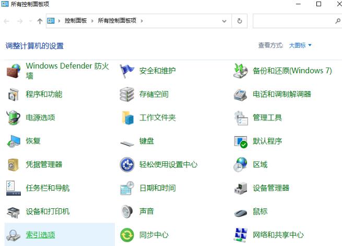The width and height of the screenshot is (342, 246).
Task: Click the search magnifier icon
Action: (x=338, y=21)
